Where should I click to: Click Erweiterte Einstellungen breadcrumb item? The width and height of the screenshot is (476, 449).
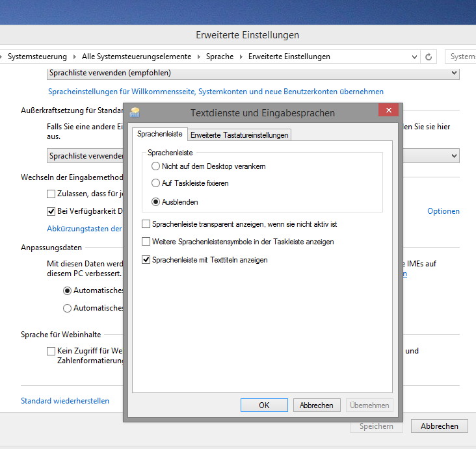289,57
